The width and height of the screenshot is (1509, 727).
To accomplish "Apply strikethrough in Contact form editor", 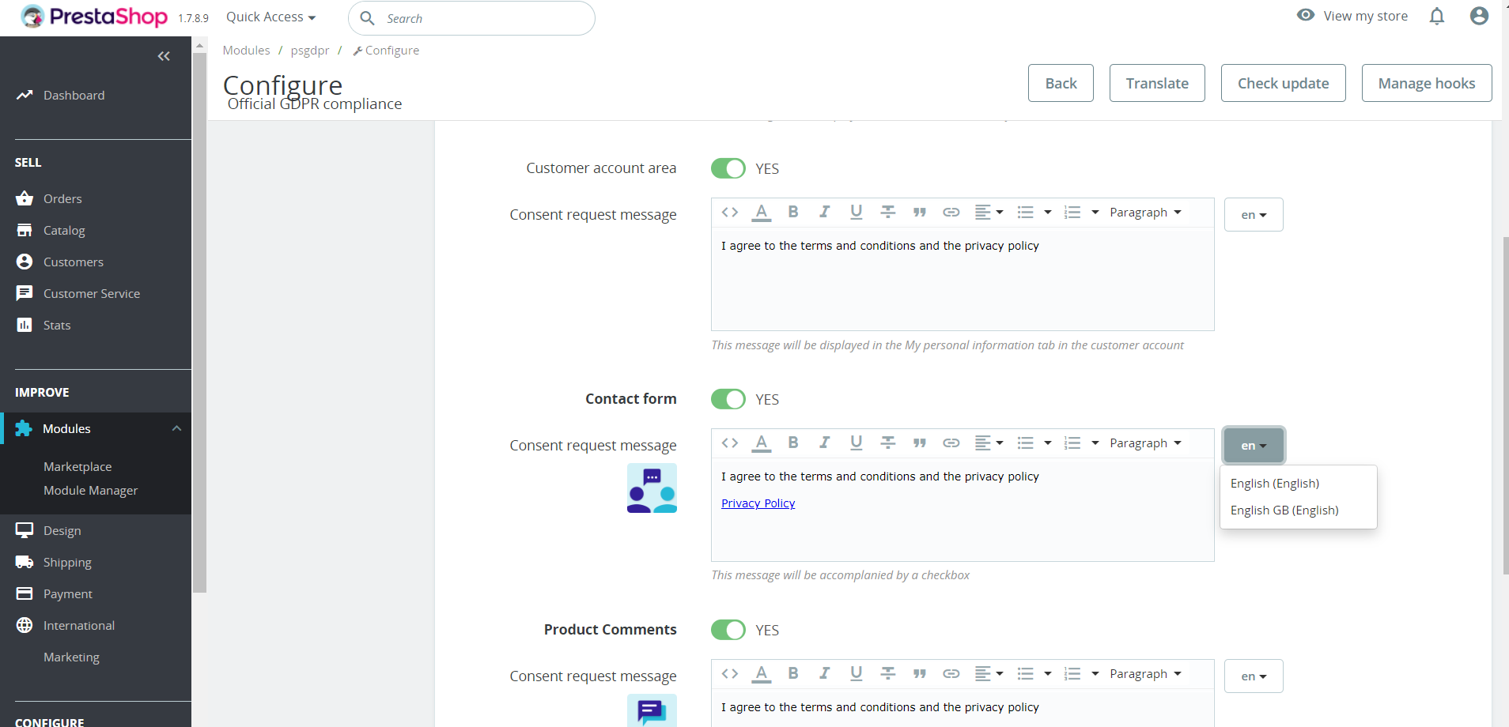I will [888, 443].
